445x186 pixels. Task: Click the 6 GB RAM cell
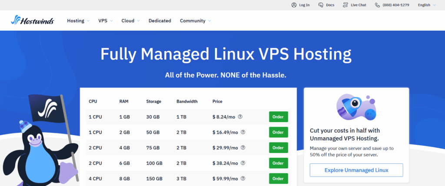click(125, 163)
